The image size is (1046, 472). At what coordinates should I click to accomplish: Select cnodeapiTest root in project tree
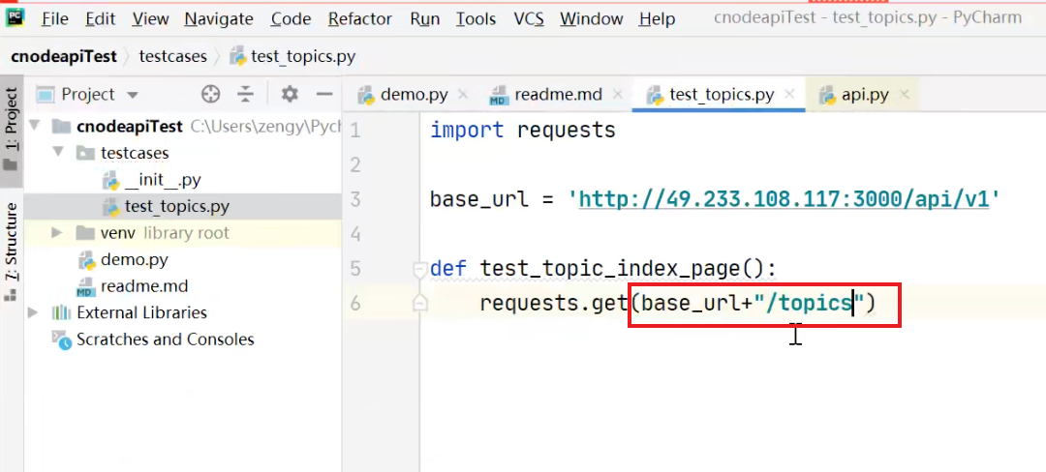[130, 126]
